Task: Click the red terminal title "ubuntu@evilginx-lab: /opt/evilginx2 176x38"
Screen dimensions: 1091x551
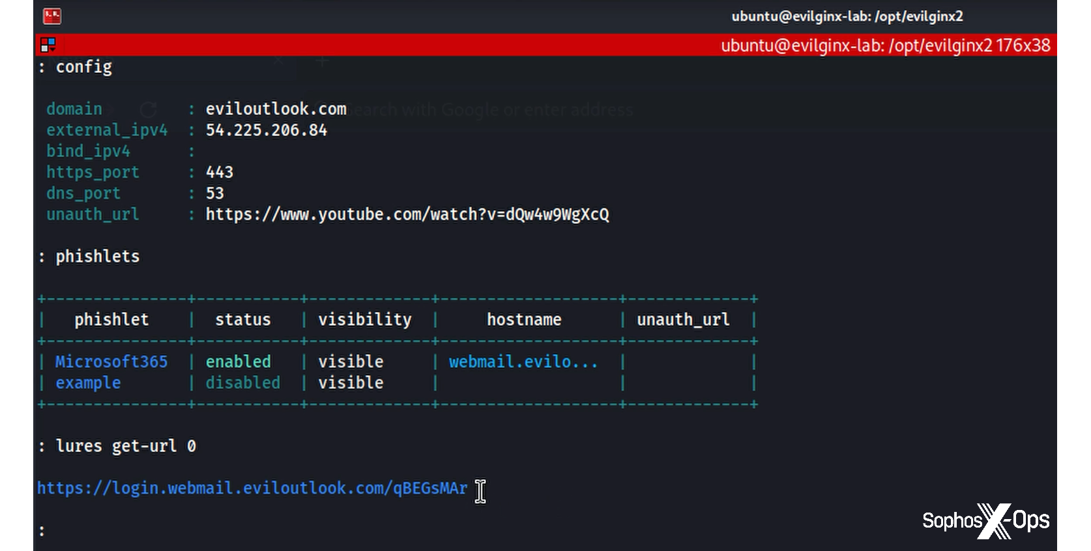Action: 886,46
